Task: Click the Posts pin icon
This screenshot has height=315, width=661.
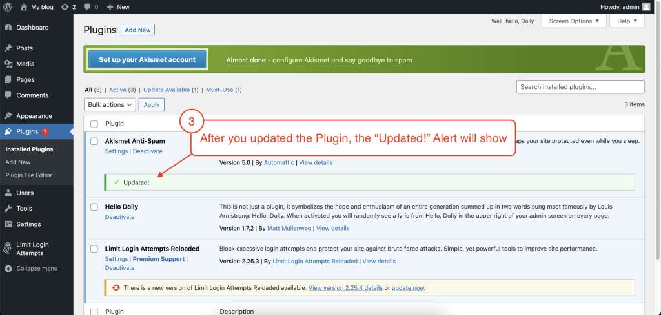Action: pyautogui.click(x=8, y=48)
